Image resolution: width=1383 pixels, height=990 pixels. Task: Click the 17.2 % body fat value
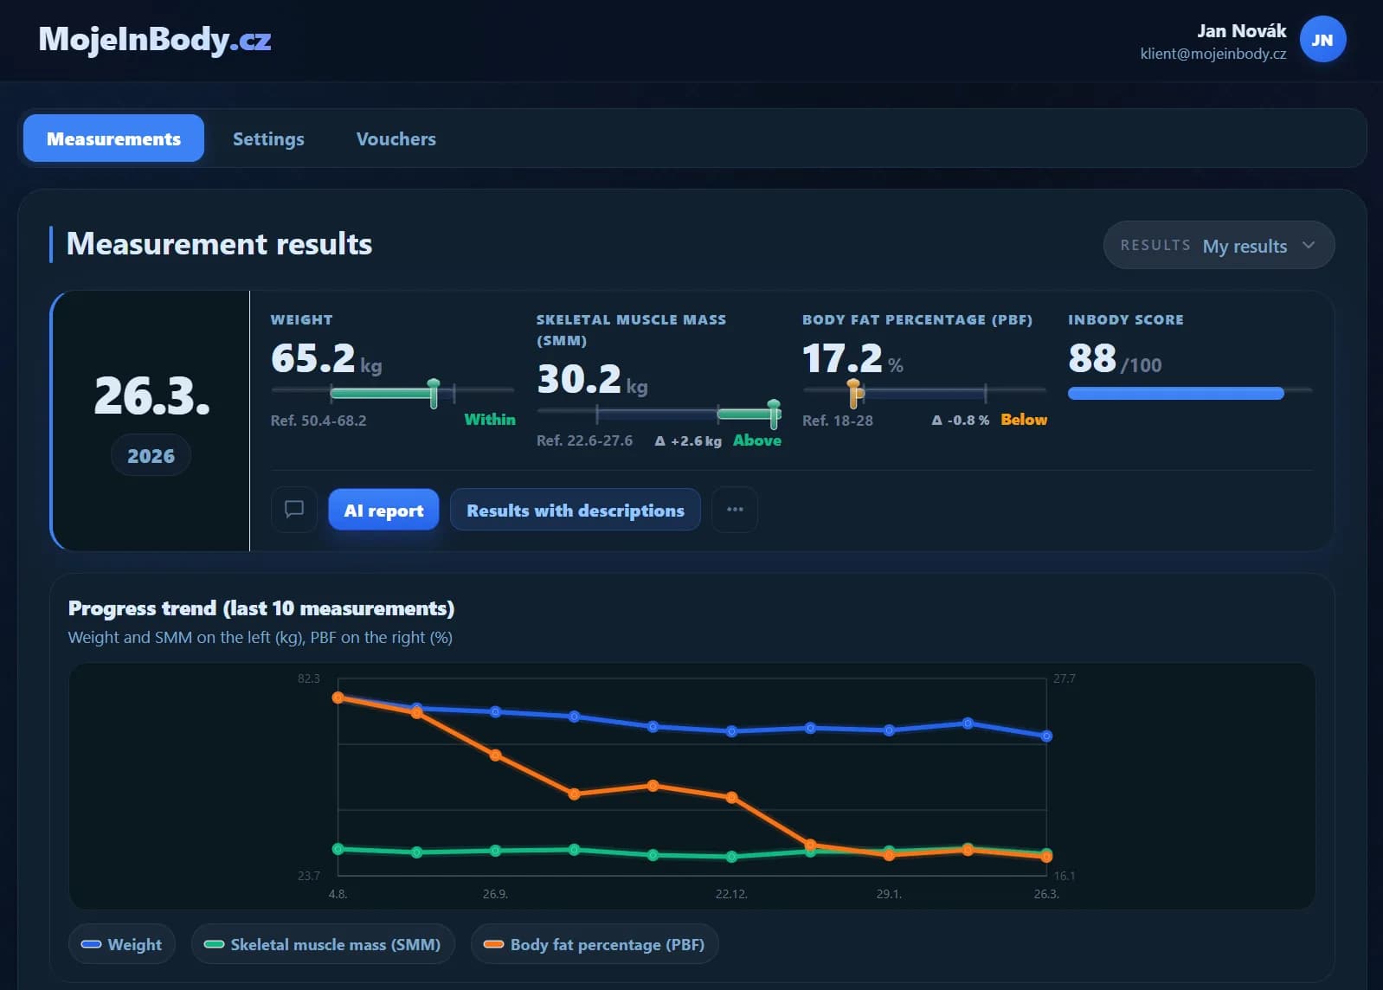coord(852,359)
